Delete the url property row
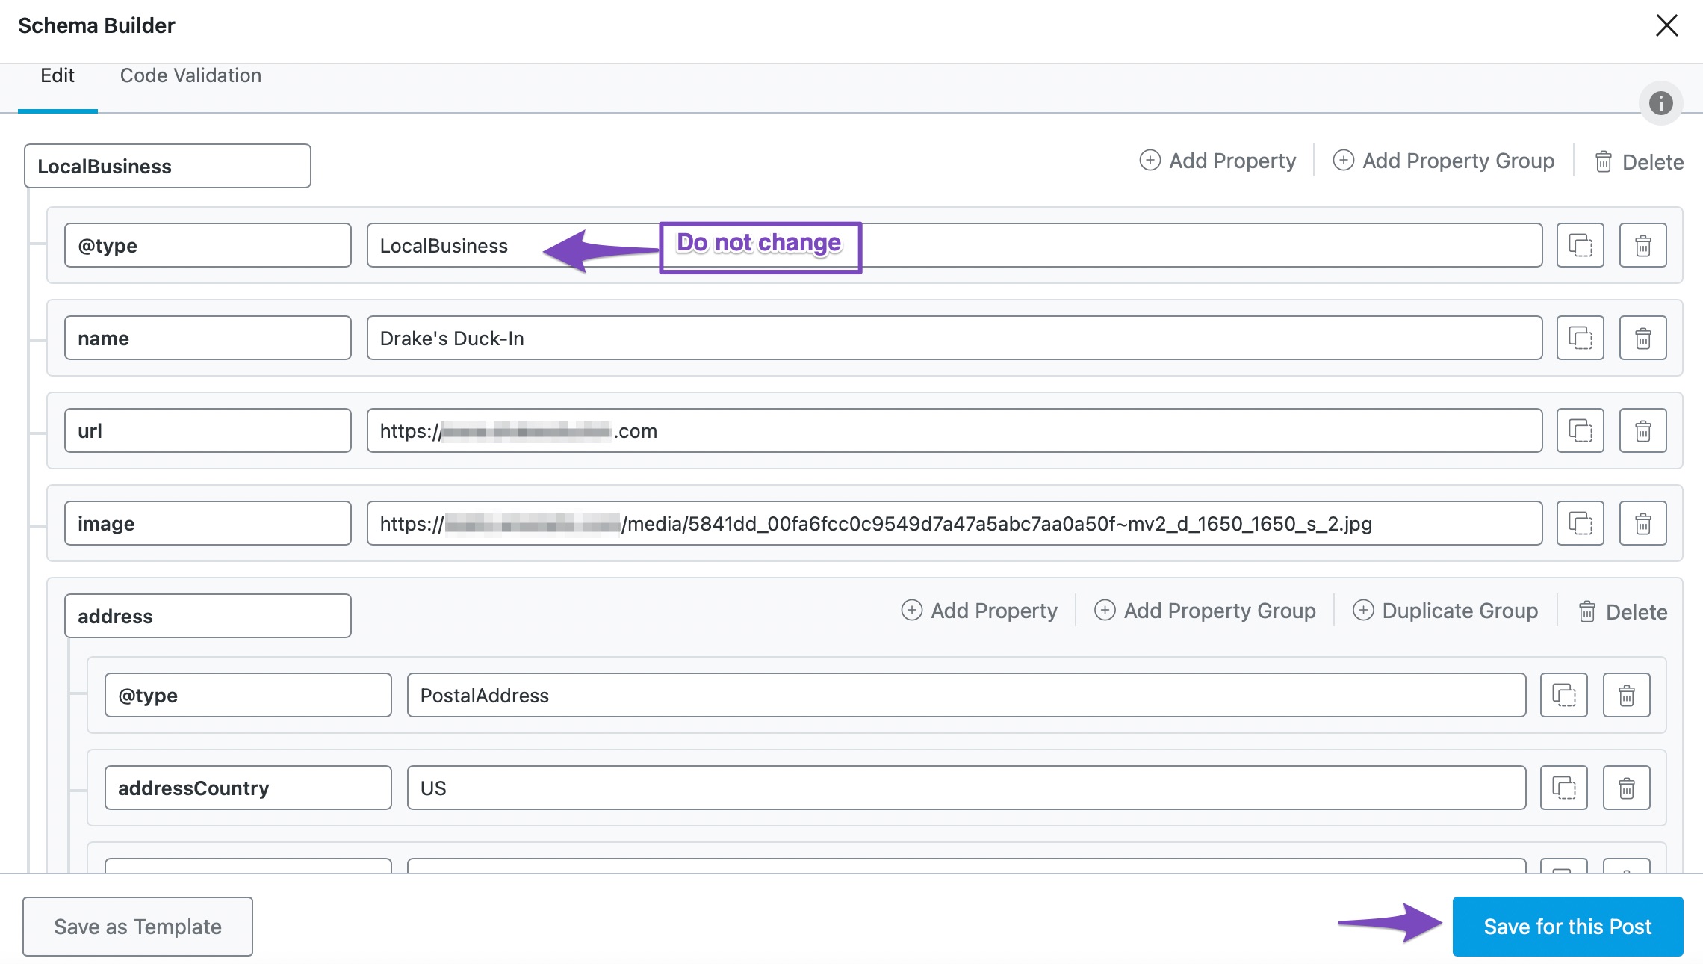1703x964 pixels. (1642, 430)
